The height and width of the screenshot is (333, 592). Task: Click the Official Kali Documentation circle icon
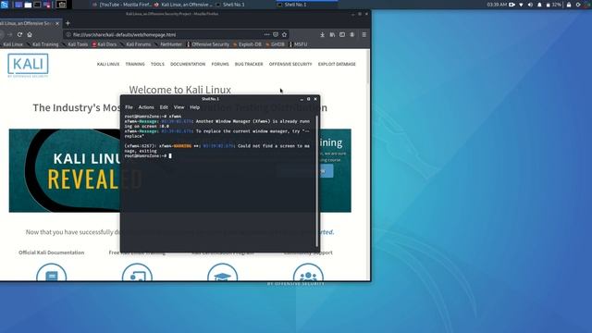click(x=52, y=272)
